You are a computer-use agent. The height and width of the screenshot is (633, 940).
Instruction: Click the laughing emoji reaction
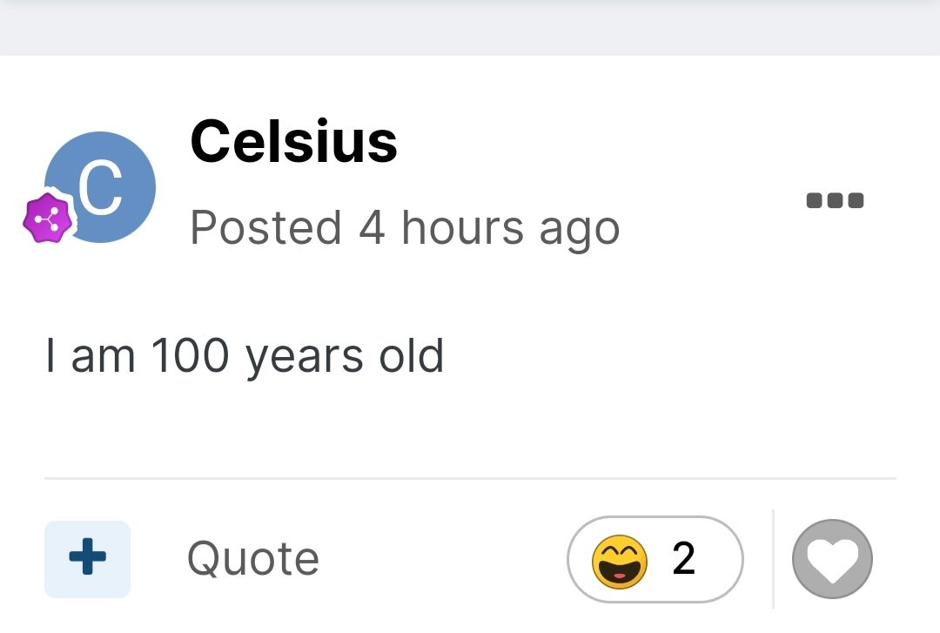(620, 560)
